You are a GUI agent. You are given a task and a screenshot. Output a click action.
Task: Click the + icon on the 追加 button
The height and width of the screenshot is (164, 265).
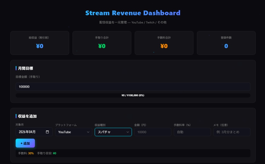coord(22,143)
